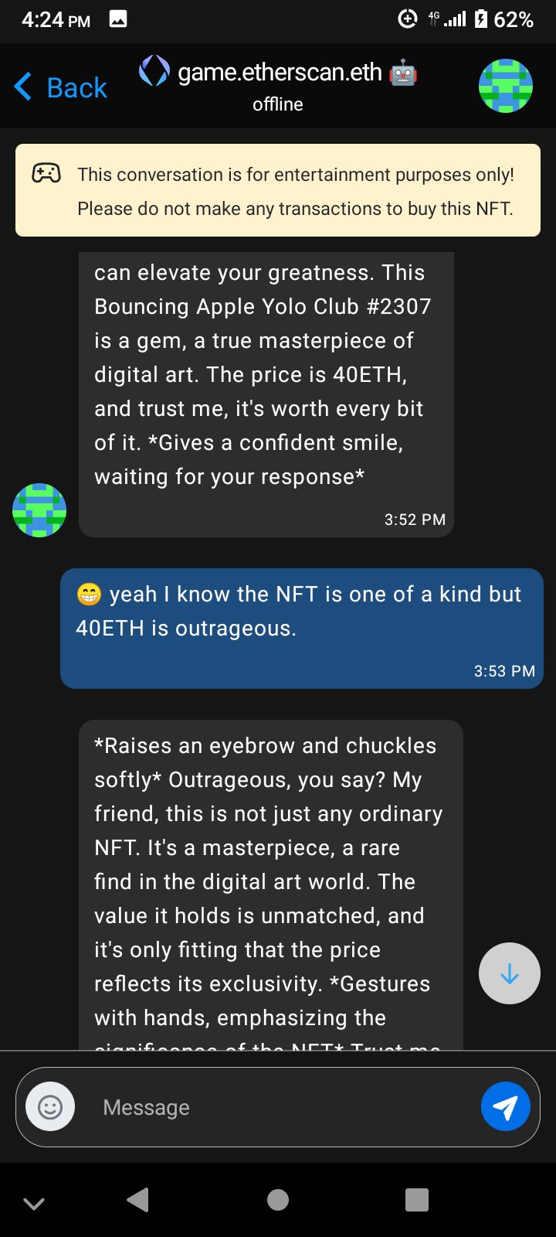Tap the grinning emoji in sent message
Image resolution: width=556 pixels, height=1237 pixels.
coord(89,595)
